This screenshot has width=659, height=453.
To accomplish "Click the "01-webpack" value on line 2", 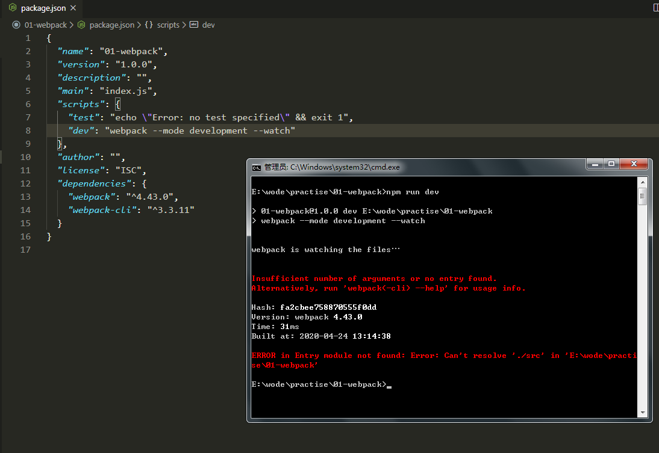I will coord(131,51).
